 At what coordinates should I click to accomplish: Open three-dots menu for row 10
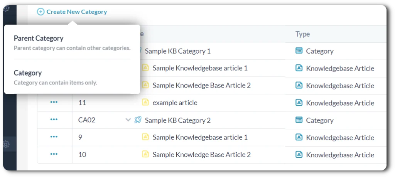coord(54,154)
